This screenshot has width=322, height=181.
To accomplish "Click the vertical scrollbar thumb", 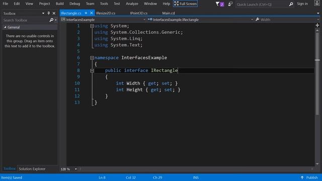I will [x=317, y=73].
